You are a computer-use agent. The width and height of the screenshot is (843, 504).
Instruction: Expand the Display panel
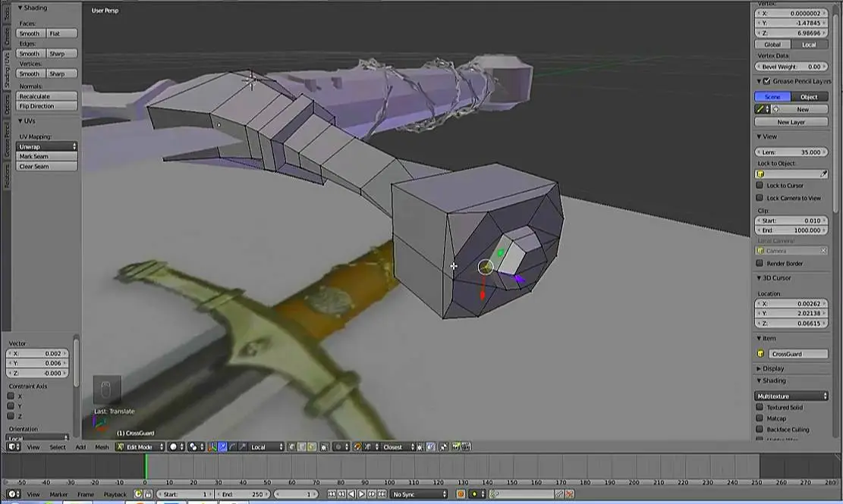point(773,368)
